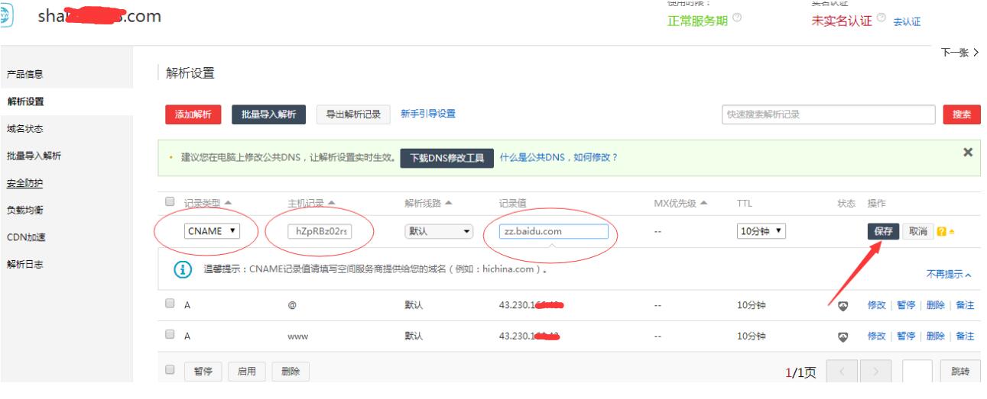Click the 1/1页 page indicator text
The width and height of the screenshot is (987, 399).
click(801, 372)
